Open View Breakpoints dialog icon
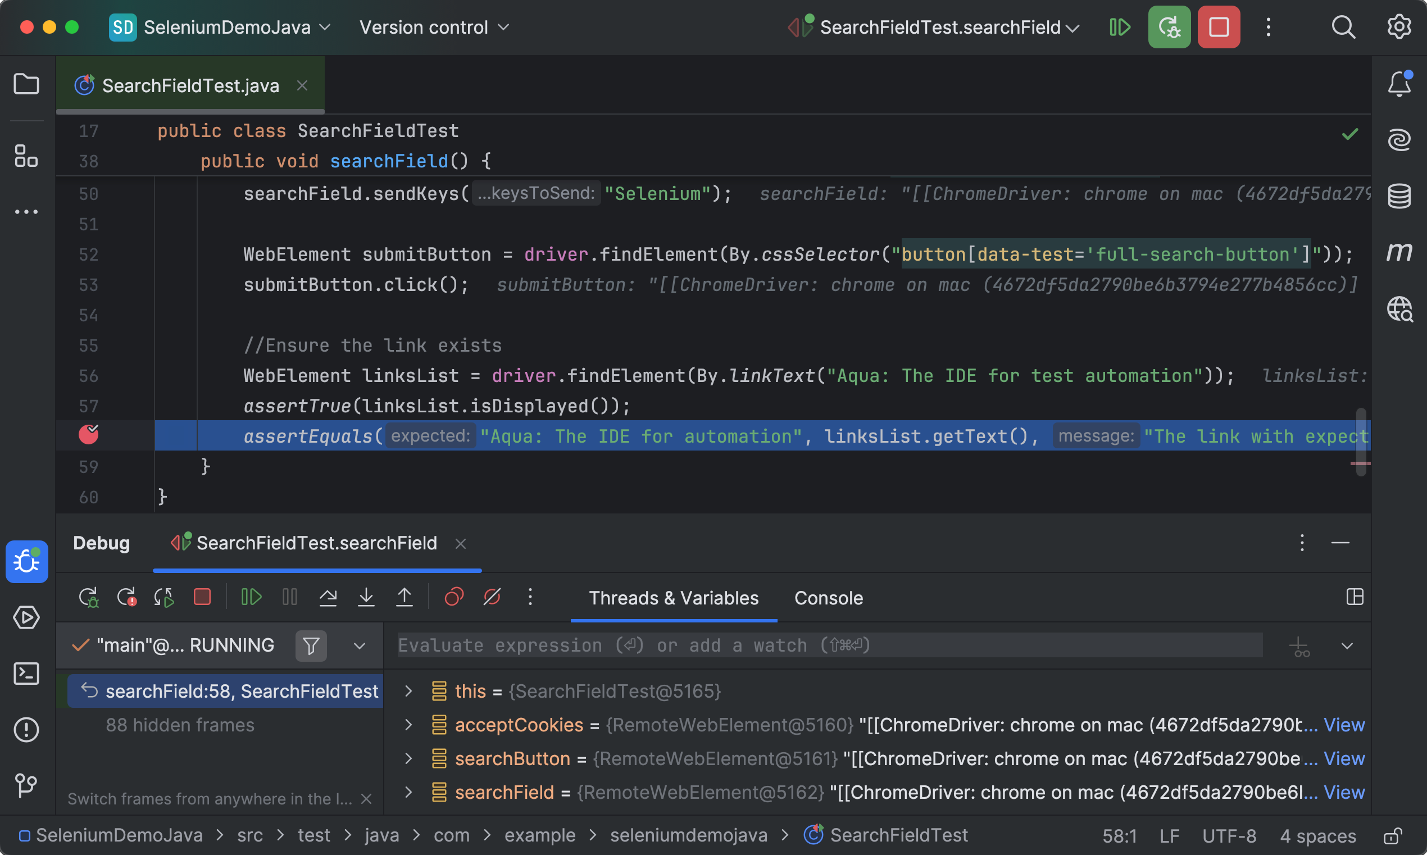Screen dimensions: 1427x855 [x=454, y=597]
